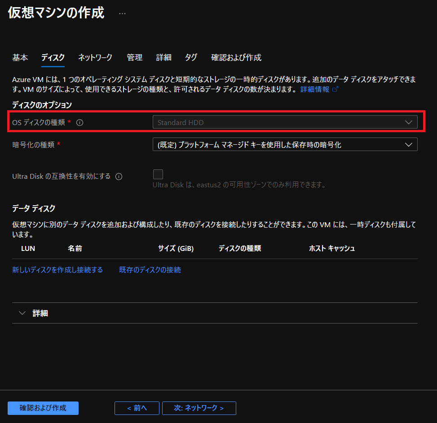Open the 暗号化の種類 dropdown
The width and height of the screenshot is (437, 423).
[285, 144]
